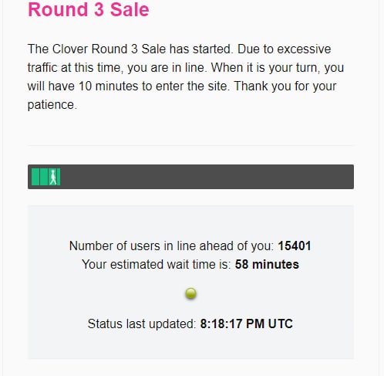The width and height of the screenshot is (384, 376).
Task: Click the walking person icon in progress bar
Action: 53,177
